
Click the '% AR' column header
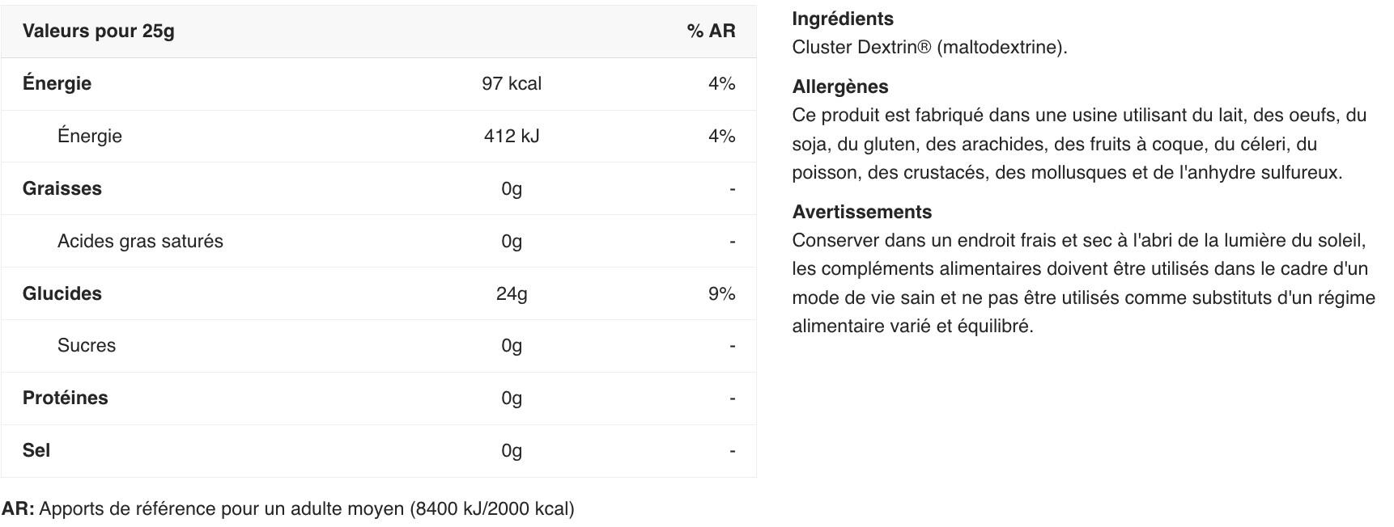(x=711, y=32)
